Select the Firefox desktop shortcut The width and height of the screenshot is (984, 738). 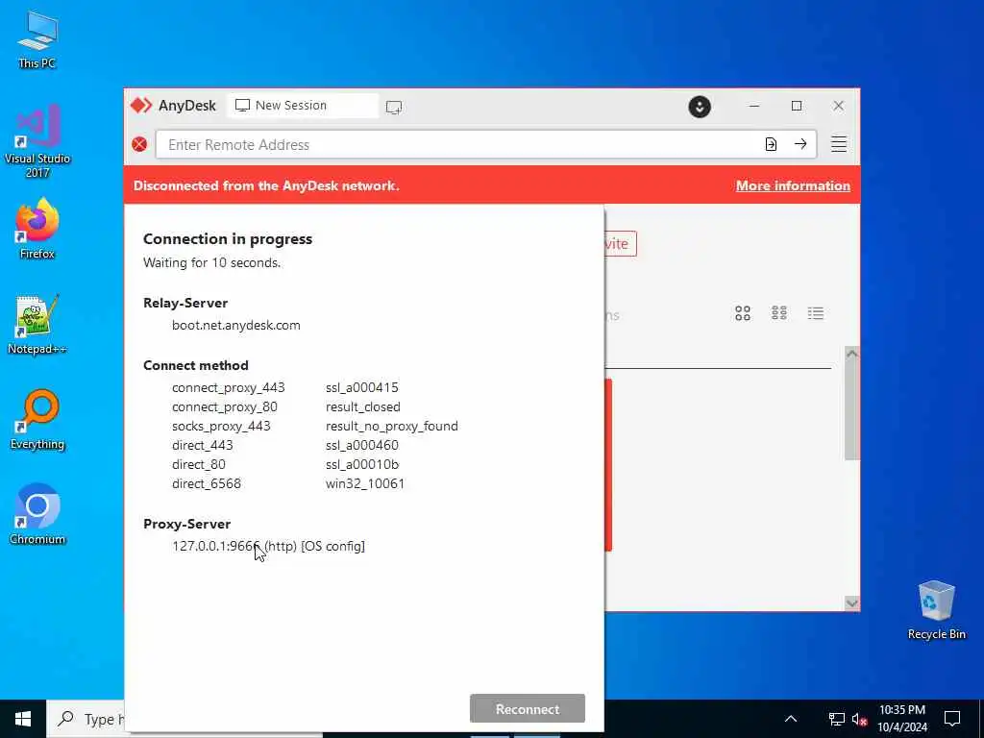(x=37, y=229)
